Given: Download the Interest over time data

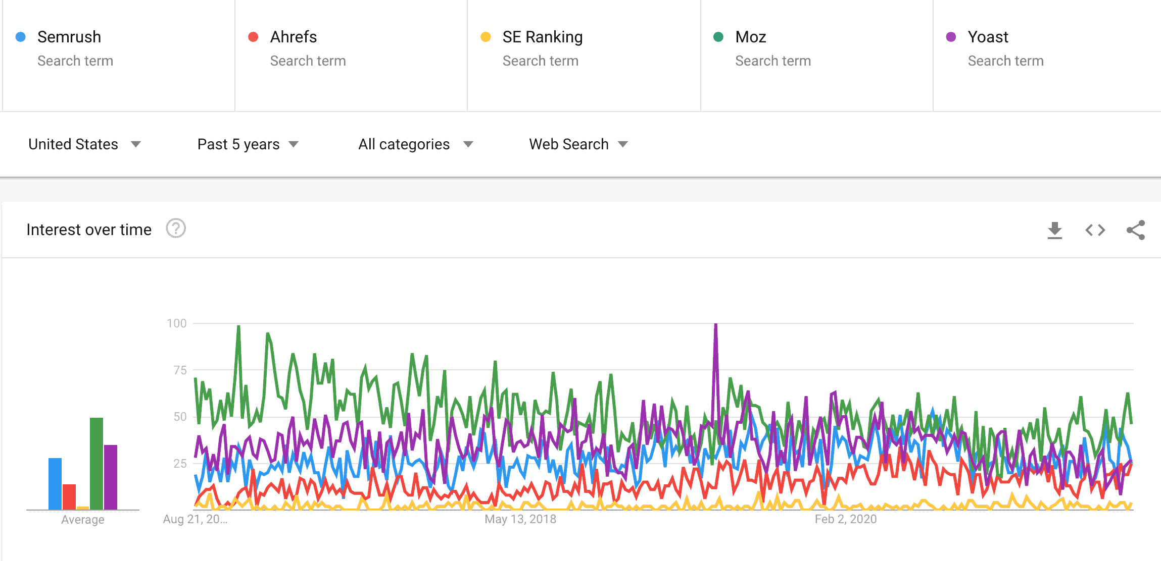Looking at the screenshot, I should [x=1054, y=230].
